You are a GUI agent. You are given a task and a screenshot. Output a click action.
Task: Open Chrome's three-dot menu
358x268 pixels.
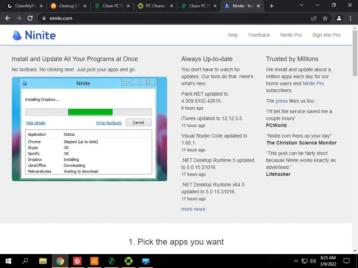coord(350,18)
